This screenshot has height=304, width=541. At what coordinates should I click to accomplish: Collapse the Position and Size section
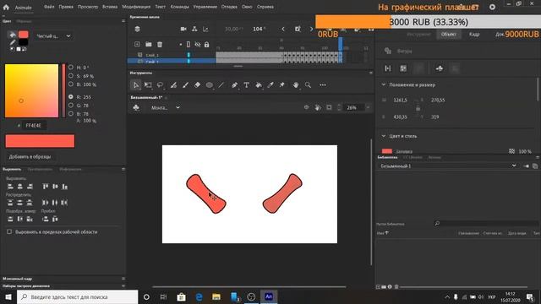pyautogui.click(x=383, y=84)
